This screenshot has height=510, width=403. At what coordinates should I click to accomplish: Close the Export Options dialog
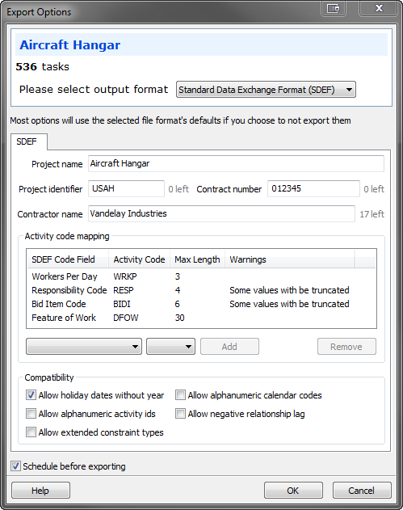379,8
